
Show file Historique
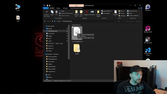point(122,16)
